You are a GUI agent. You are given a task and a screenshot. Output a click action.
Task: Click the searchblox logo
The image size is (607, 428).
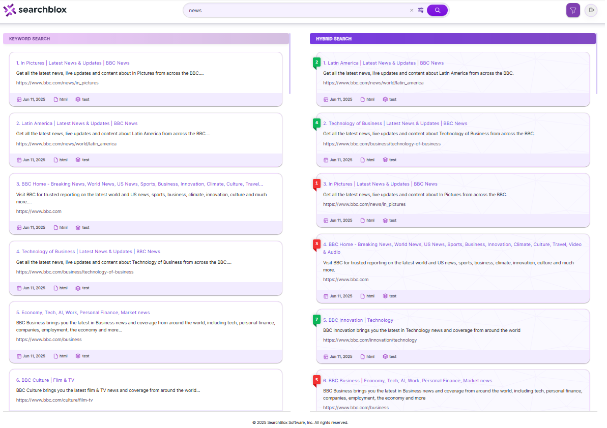pyautogui.click(x=35, y=10)
